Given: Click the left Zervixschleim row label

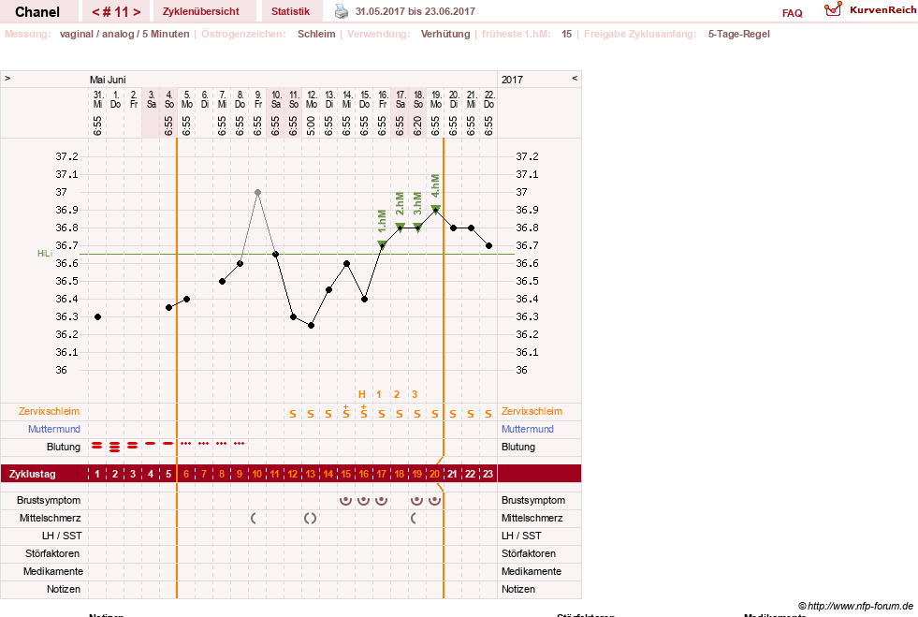Looking at the screenshot, I should (50, 411).
